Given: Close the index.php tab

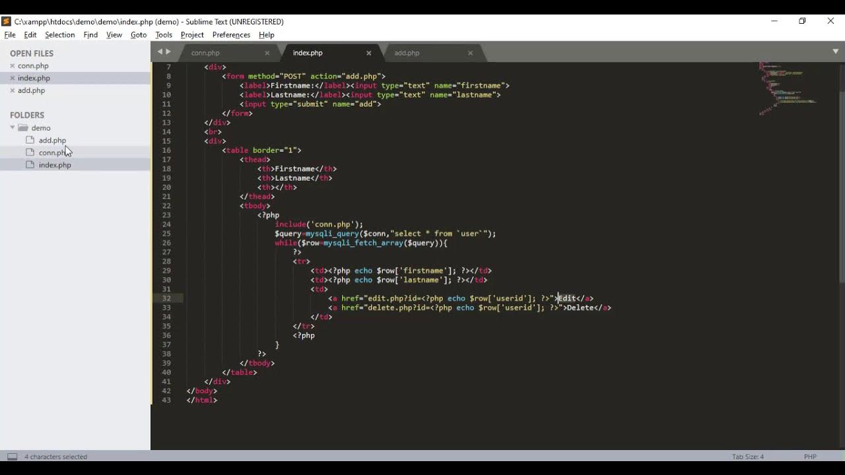Looking at the screenshot, I should tap(369, 53).
